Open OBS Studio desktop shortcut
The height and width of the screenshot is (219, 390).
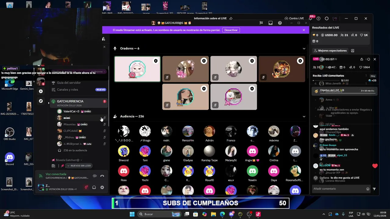click(10, 134)
